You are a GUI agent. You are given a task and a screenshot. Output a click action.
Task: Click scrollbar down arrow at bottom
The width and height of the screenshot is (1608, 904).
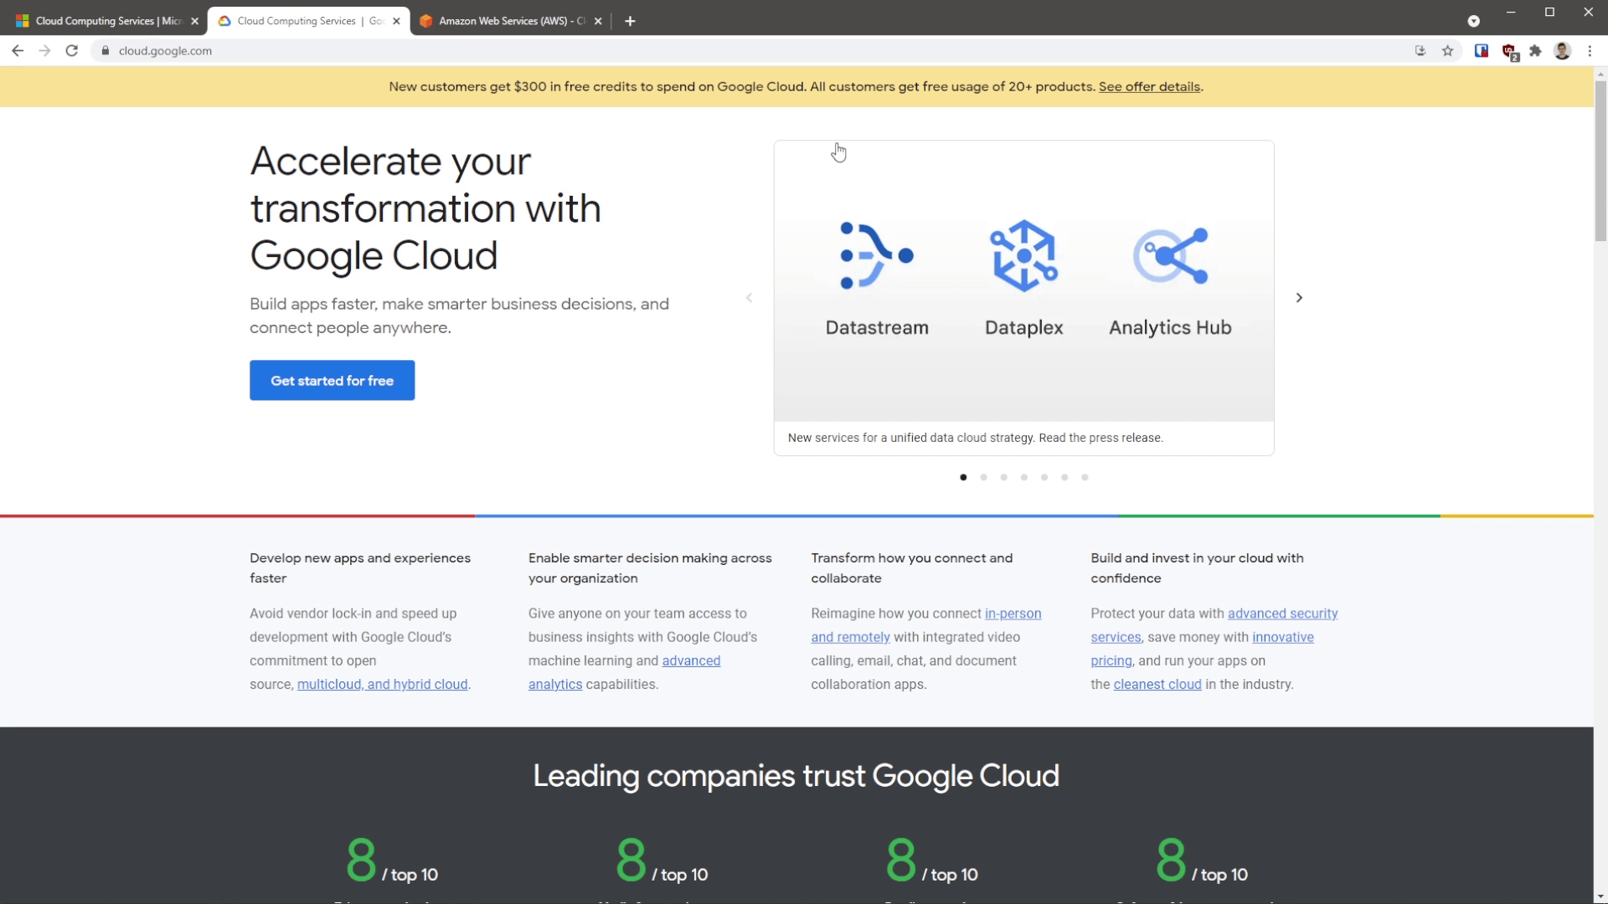[1600, 897]
